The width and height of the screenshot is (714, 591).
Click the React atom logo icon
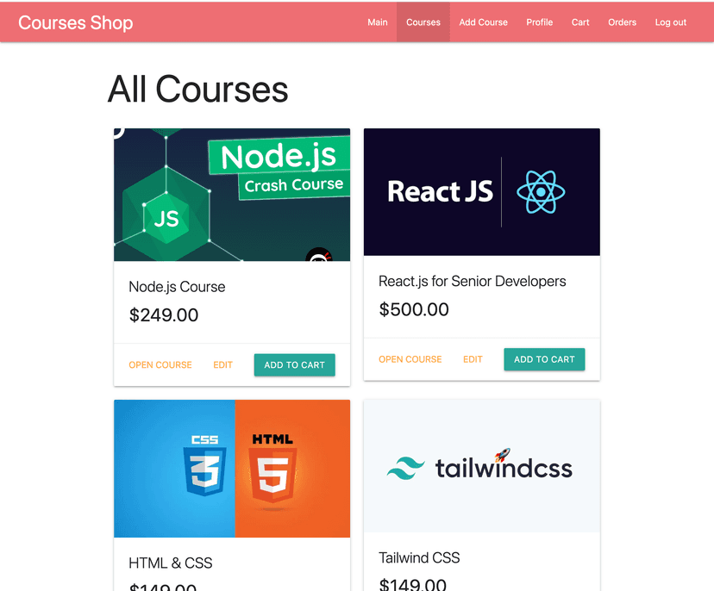(541, 192)
